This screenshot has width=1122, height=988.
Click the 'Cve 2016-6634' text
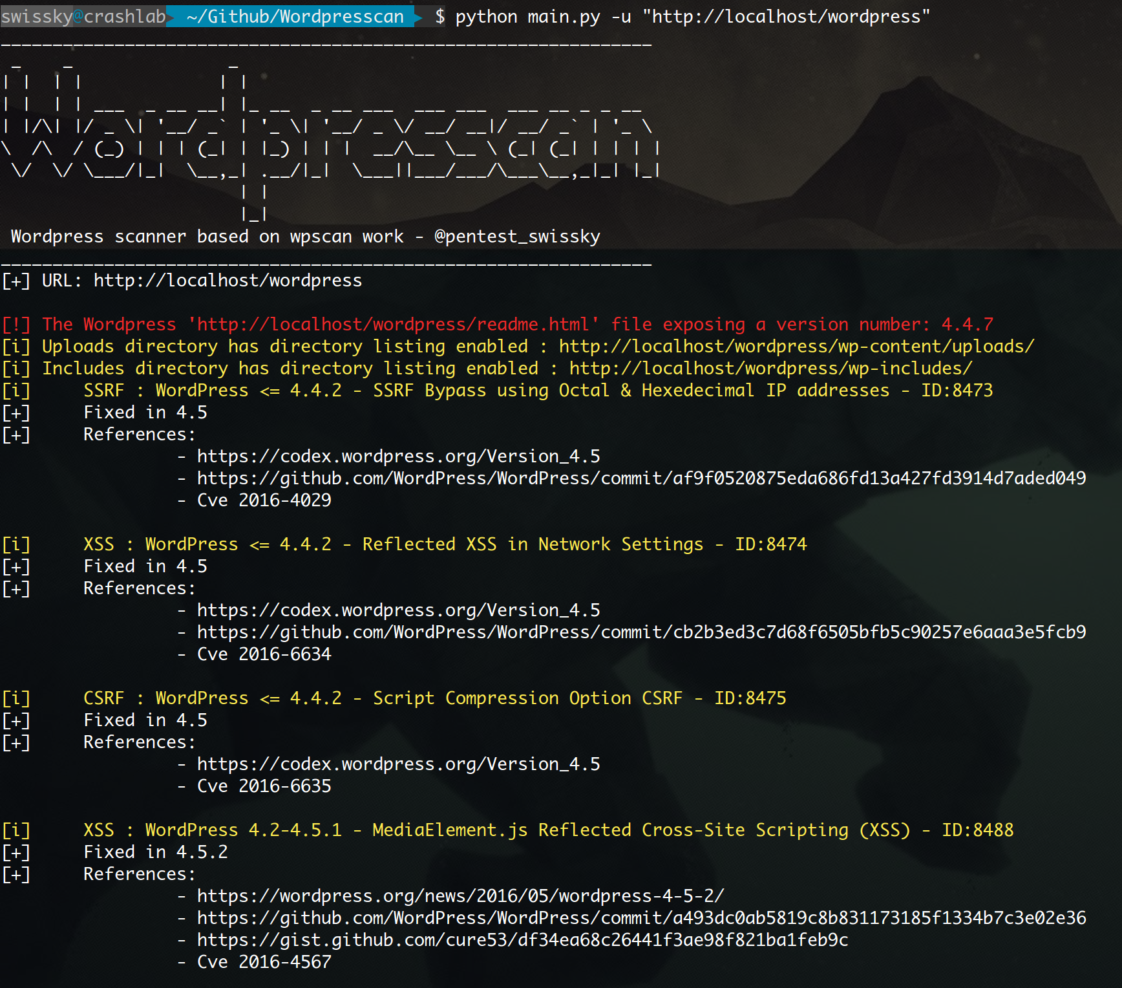tap(264, 654)
